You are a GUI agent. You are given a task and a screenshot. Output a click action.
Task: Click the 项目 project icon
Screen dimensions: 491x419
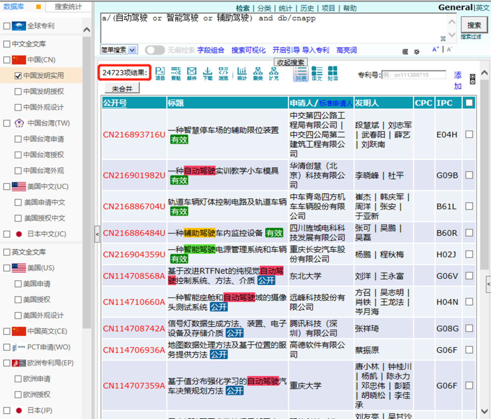point(160,73)
